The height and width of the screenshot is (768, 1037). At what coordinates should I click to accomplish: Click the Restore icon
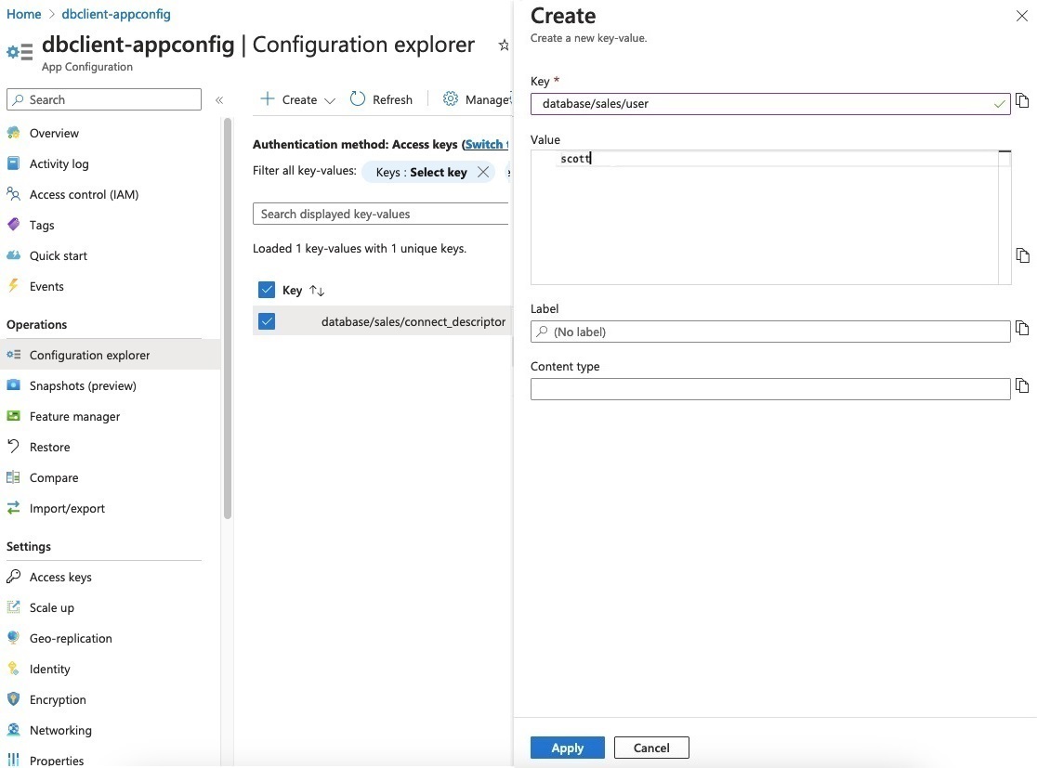(x=13, y=446)
